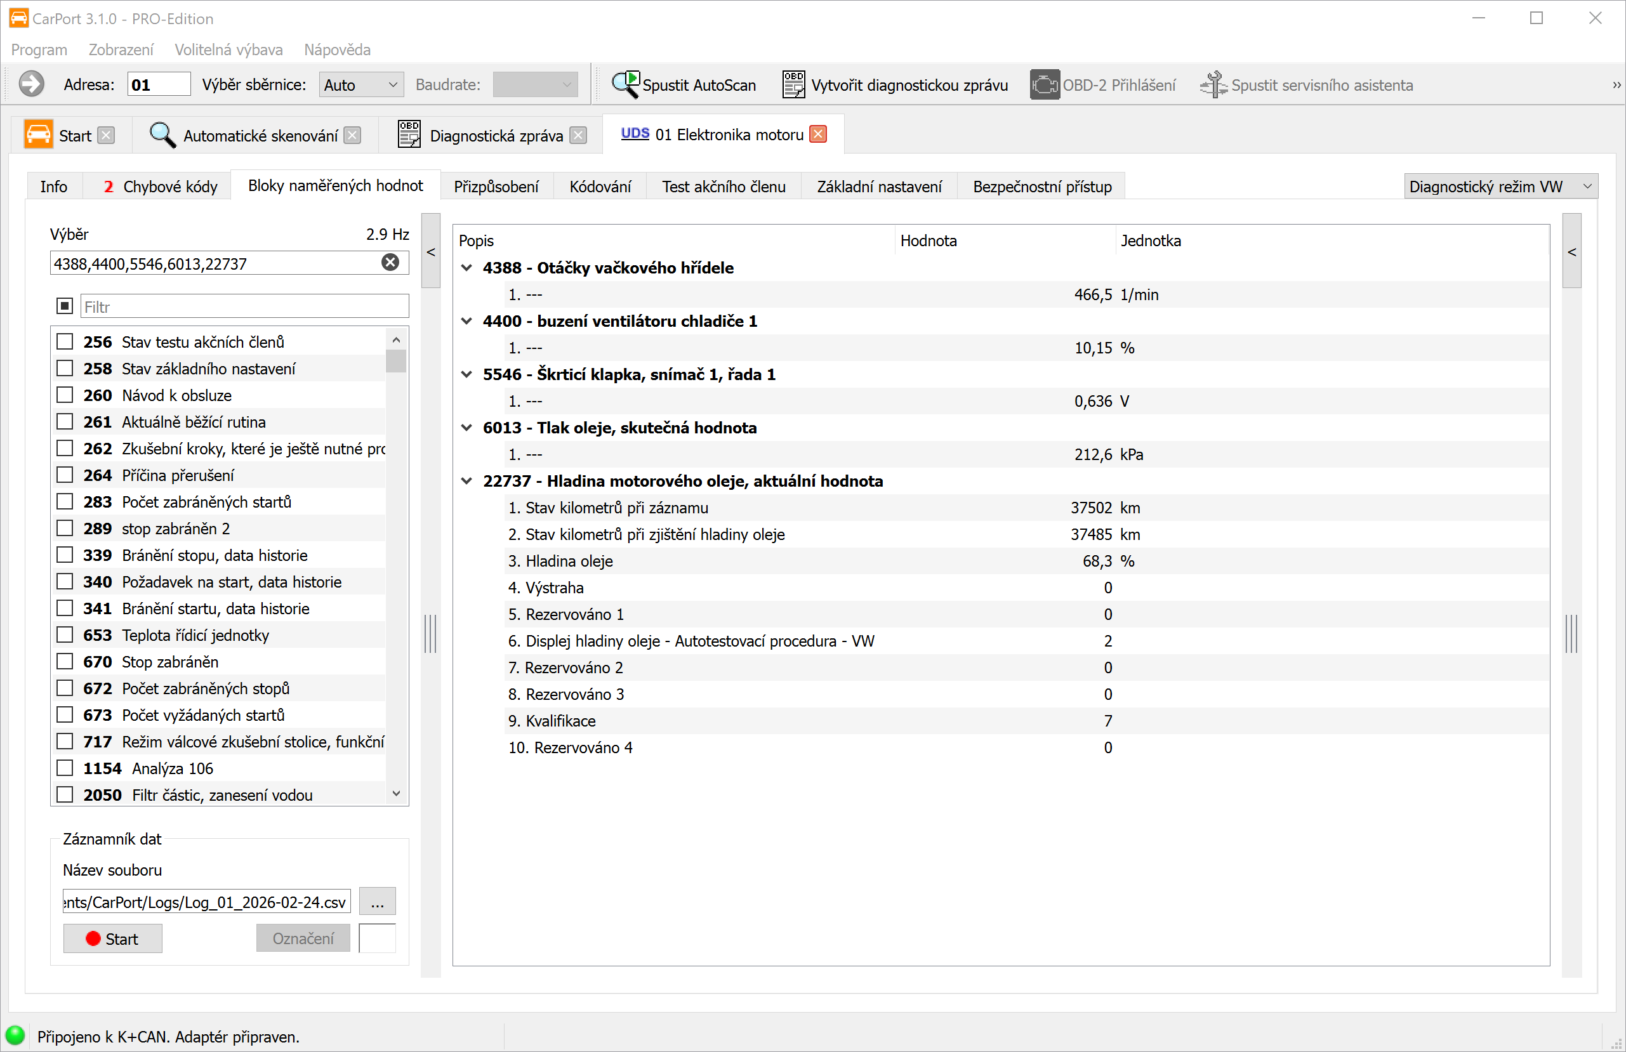
Task: Enable 653 Teplota řídicí jednotky checkbox
Action: tap(65, 635)
